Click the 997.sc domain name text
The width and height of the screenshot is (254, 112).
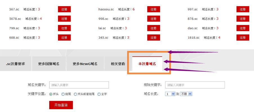point(193,9)
